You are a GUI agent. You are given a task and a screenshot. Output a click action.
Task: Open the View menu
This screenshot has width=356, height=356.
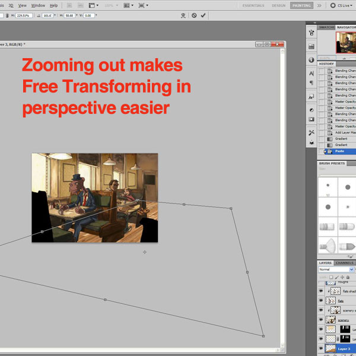click(23, 5)
